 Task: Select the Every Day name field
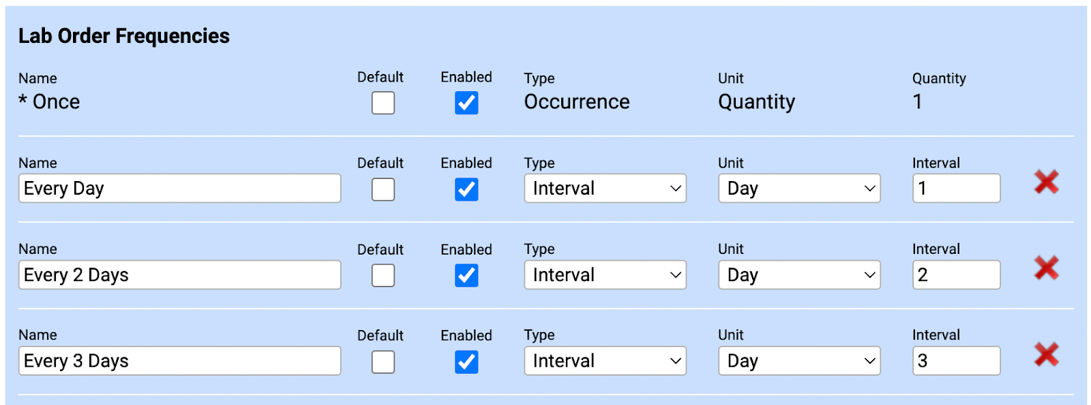179,189
